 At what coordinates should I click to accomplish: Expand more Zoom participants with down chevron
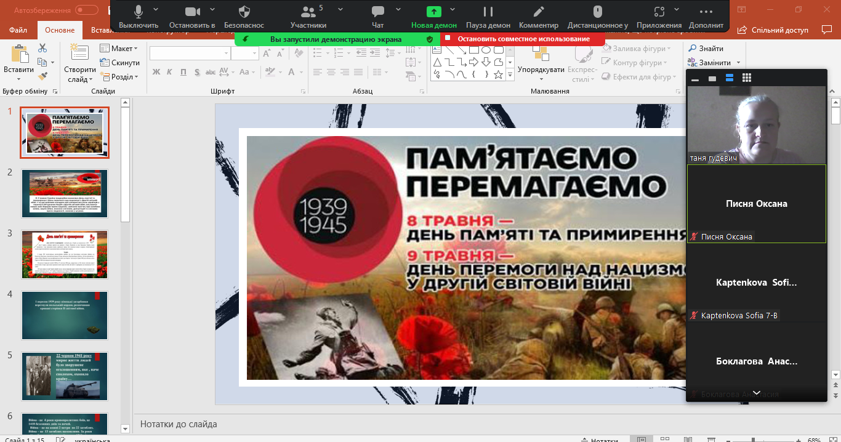coord(757,393)
